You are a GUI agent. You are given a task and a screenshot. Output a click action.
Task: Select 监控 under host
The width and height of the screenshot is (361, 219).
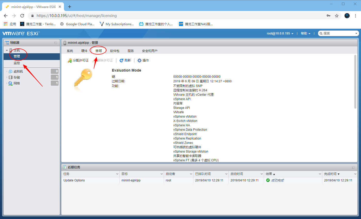click(x=17, y=63)
